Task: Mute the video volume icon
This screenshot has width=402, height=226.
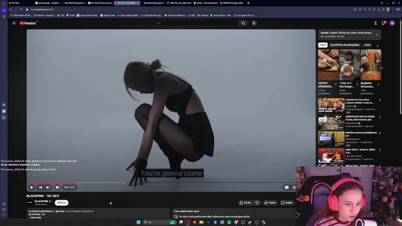Action: 57,187
